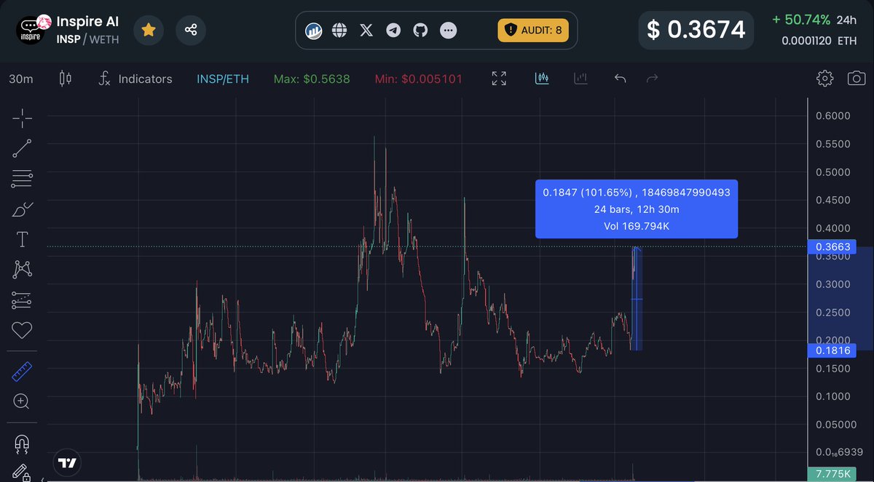874x482 pixels.
Task: Click the Inspire AI token logo
Action: click(31, 31)
